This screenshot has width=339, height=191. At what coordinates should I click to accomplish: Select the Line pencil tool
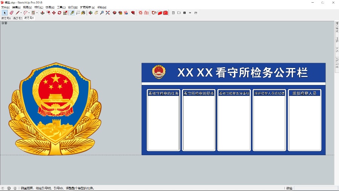point(17,13)
